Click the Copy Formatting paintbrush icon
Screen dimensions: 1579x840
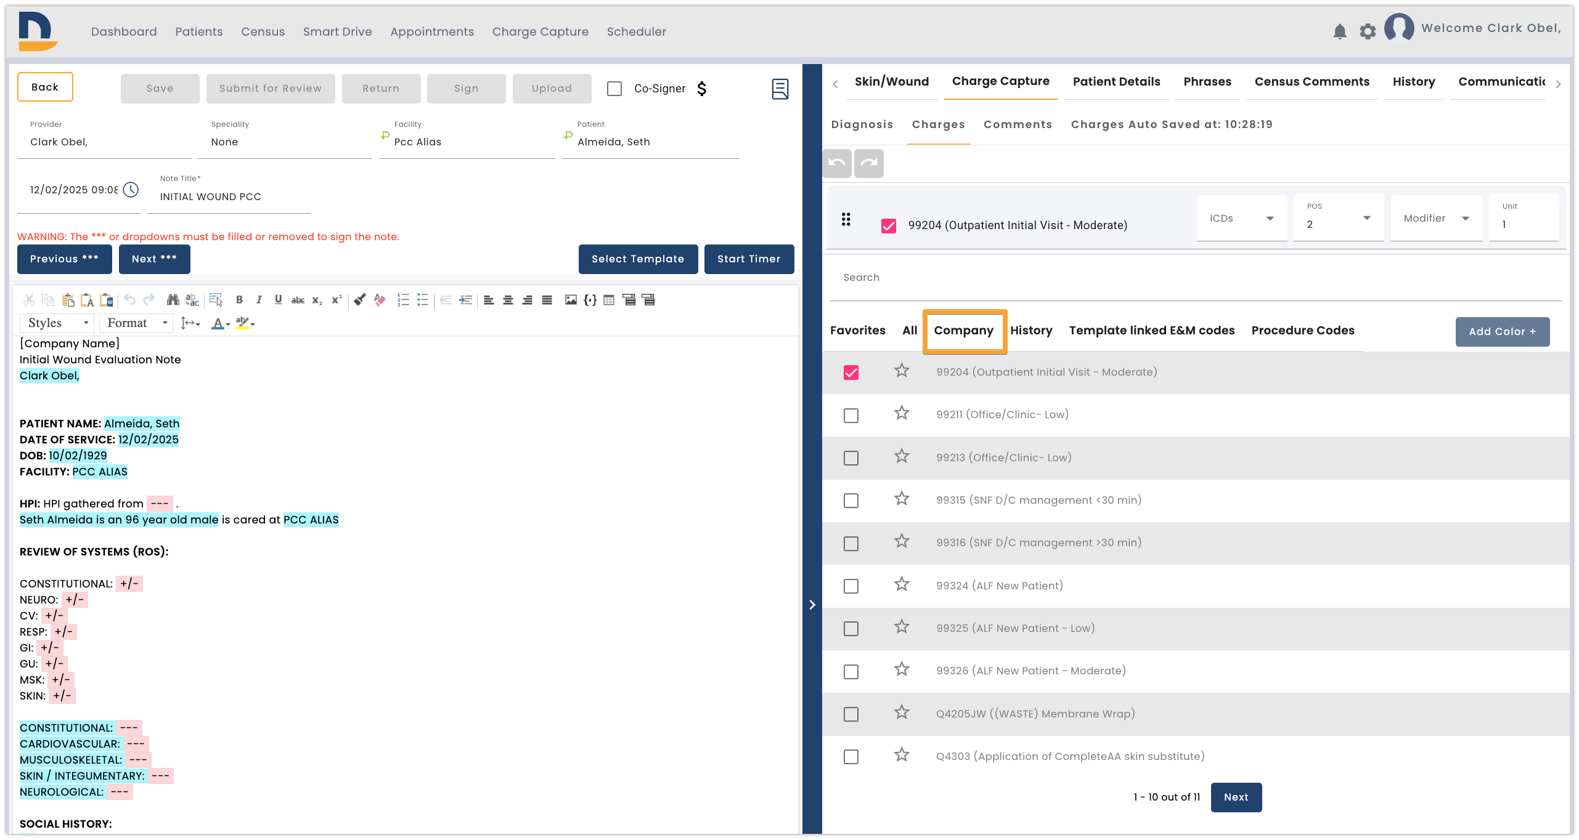coord(360,300)
